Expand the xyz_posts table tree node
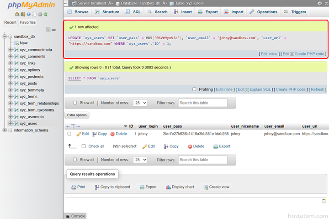 coord(11,83)
